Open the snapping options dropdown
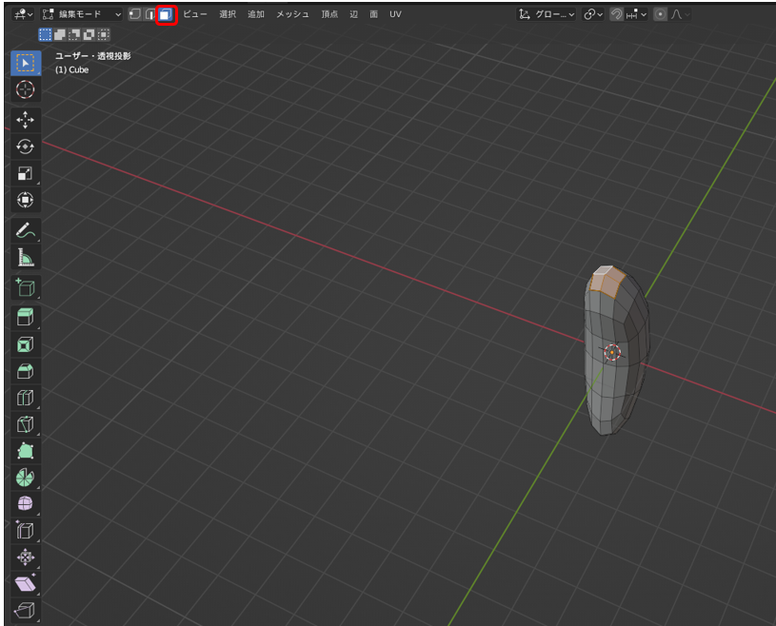Viewport: 776px width, 626px height. pos(636,14)
